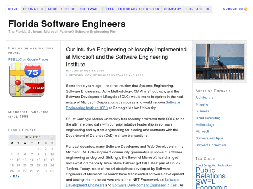Click the Tag Cloud heading

[x=205, y=159]
